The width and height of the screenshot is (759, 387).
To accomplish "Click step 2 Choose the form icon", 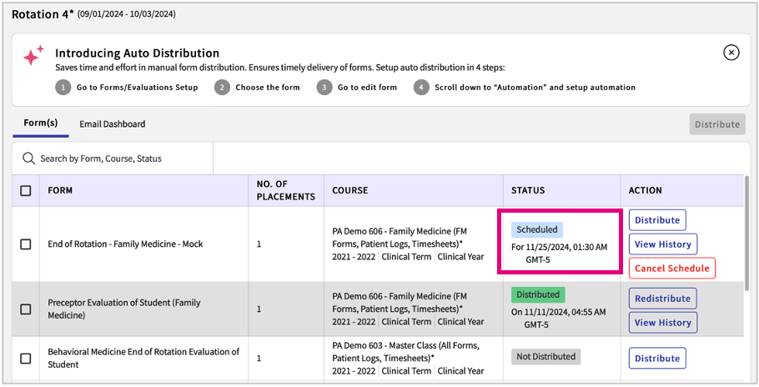I will point(221,88).
